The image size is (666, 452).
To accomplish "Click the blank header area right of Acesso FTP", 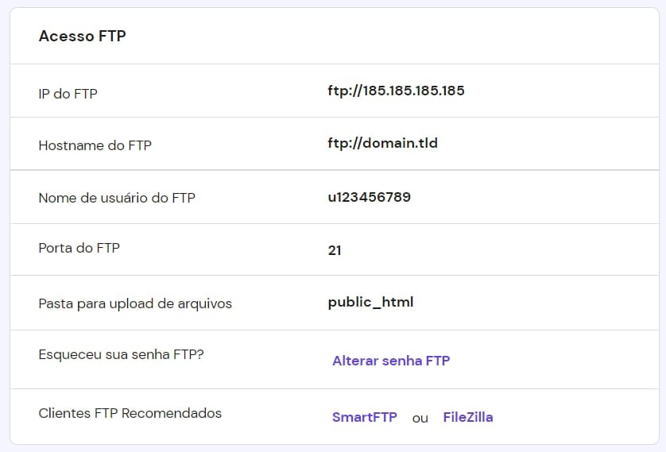I will (x=397, y=37).
